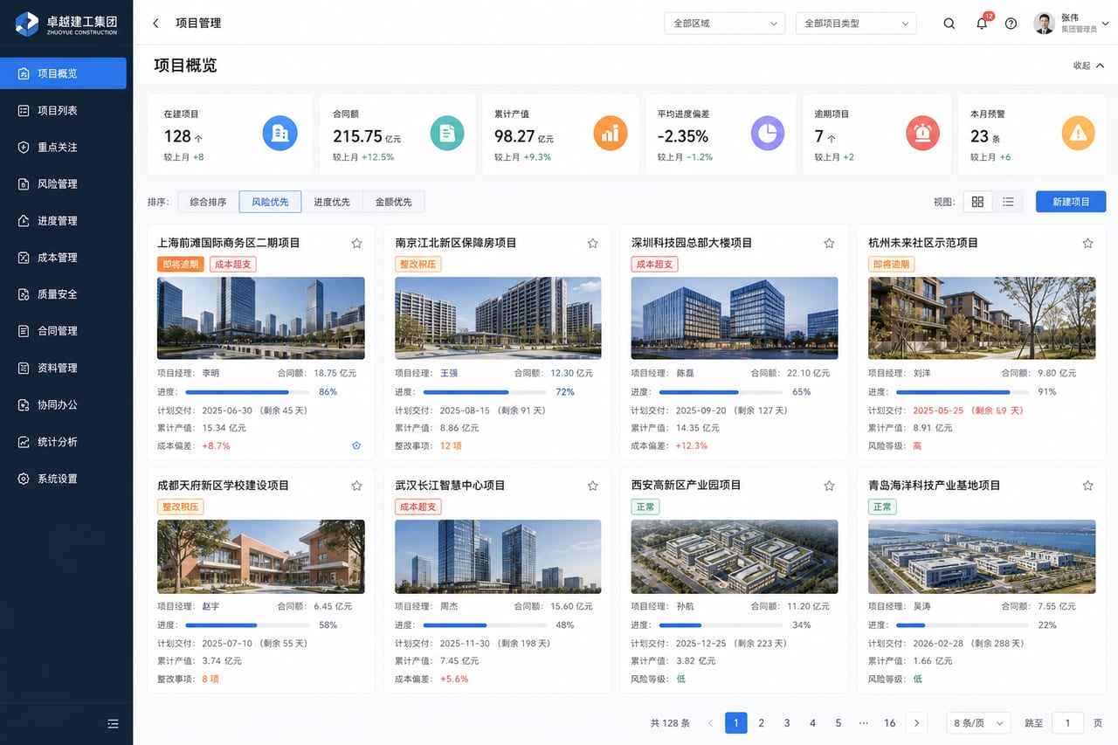The image size is (1118, 745).
Task: Click 成本超支 tag on 武汉长江智慧中心 card
Action: [418, 507]
